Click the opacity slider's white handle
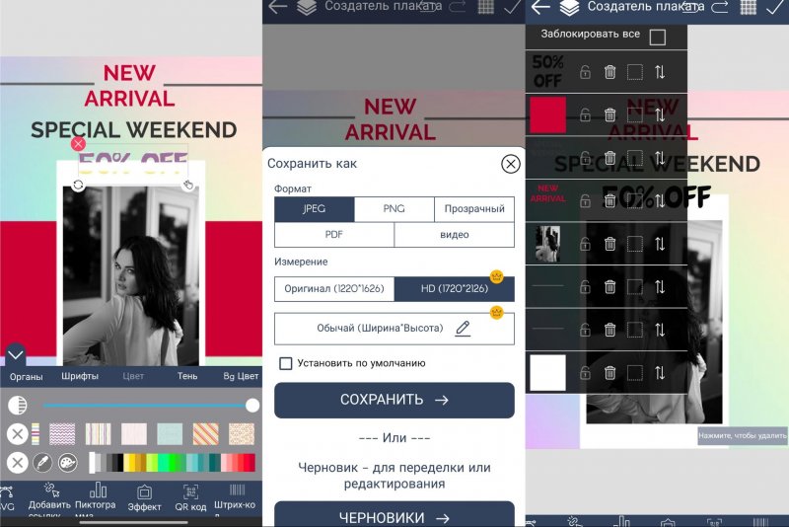Screen dimensions: 789x527 point(252,406)
